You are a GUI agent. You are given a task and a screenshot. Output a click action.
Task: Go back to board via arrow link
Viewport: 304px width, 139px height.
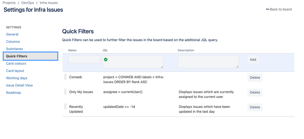coord(279,9)
